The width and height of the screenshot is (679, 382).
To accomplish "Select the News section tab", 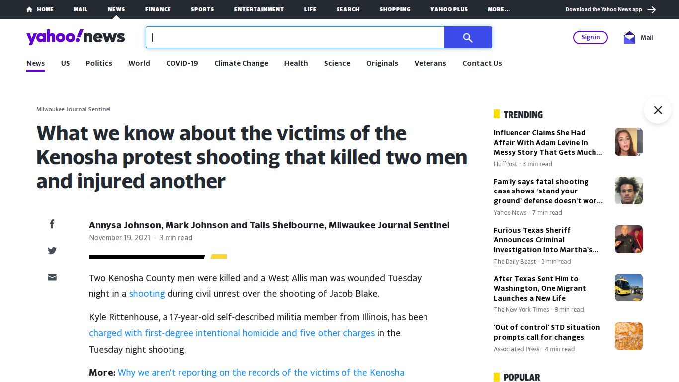I will coord(36,63).
